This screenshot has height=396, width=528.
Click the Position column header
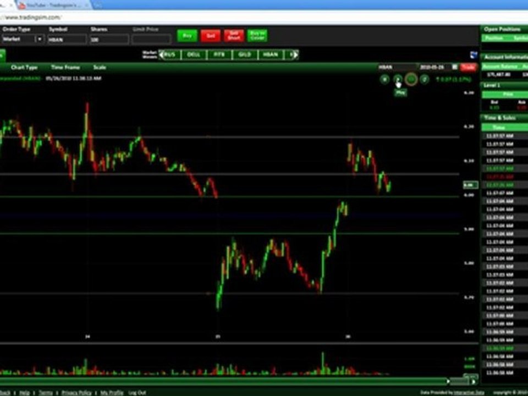[x=494, y=38]
